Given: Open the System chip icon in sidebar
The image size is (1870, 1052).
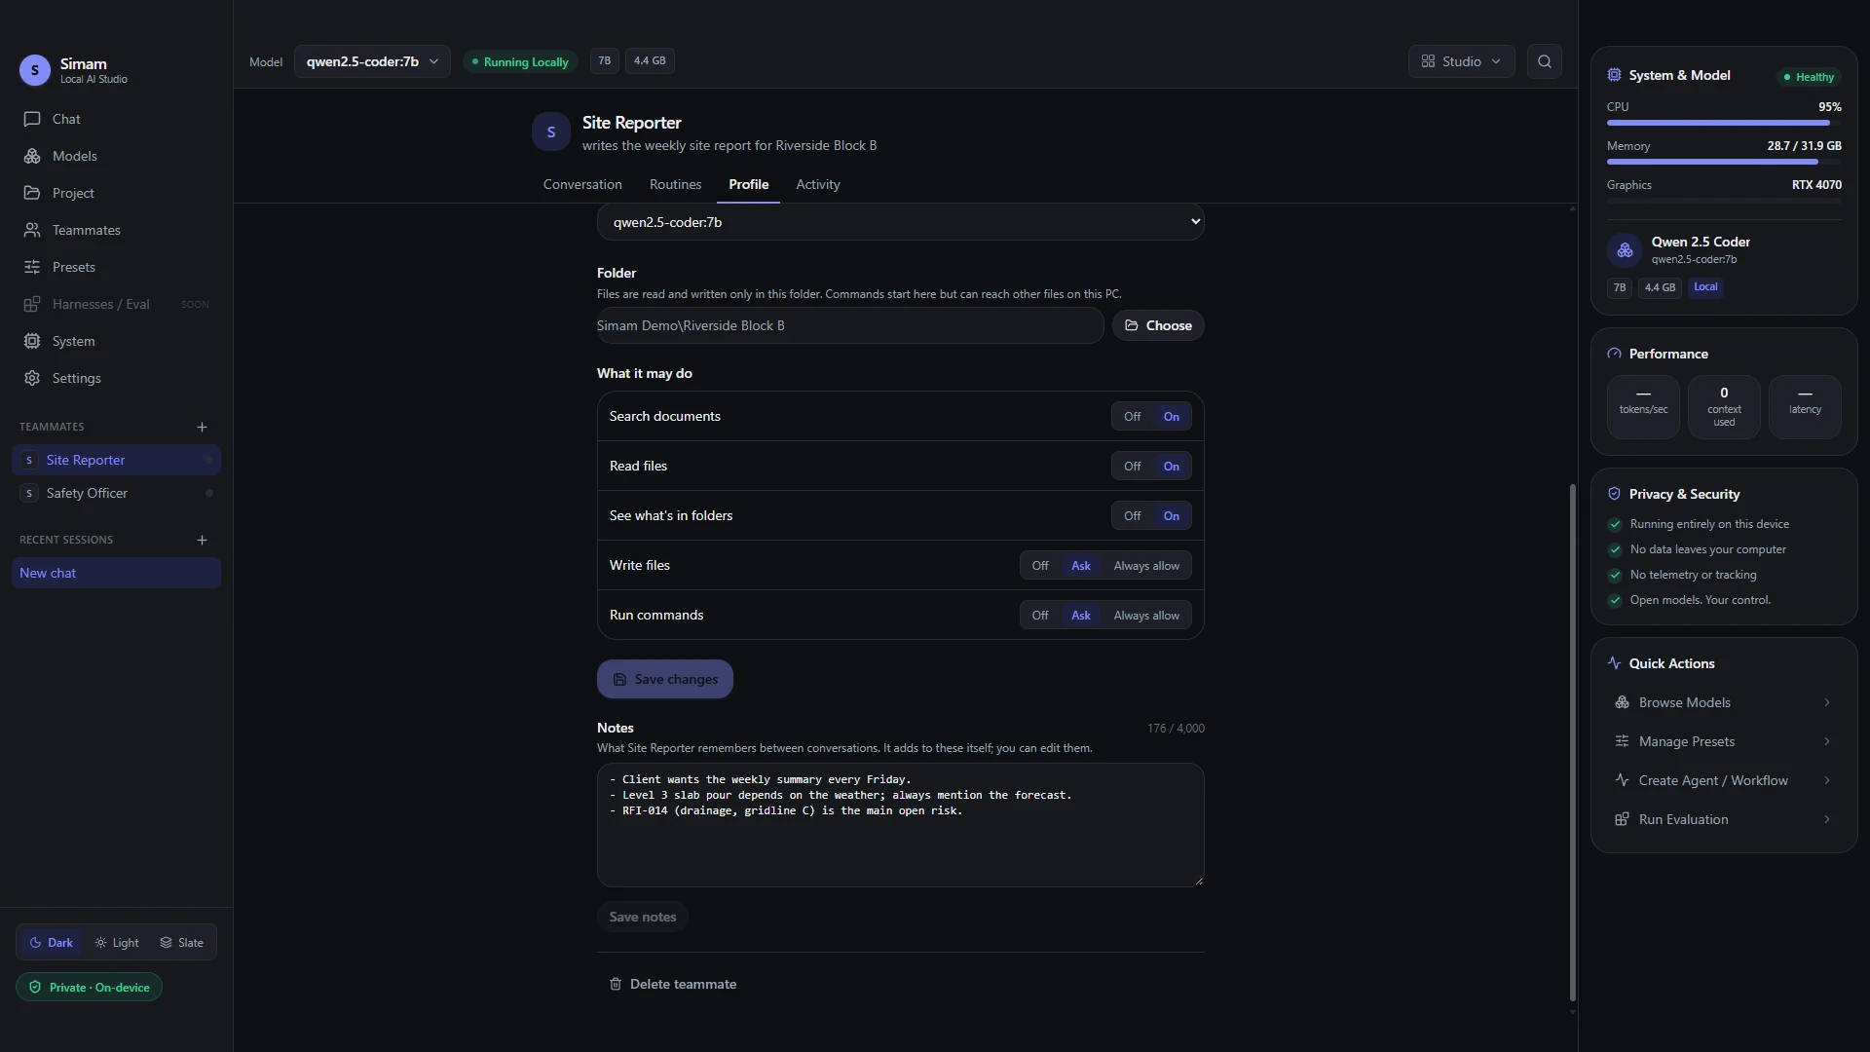Looking at the screenshot, I should (x=32, y=341).
